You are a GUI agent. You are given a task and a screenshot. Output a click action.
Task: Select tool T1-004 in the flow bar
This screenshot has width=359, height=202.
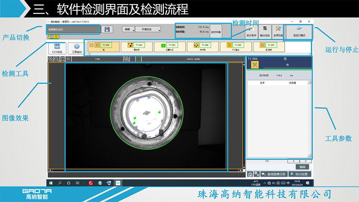[x=202, y=47]
